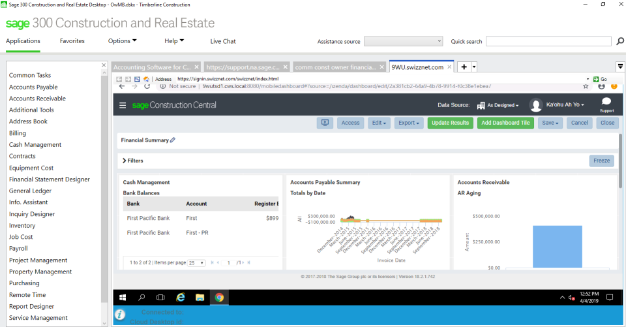Open the Help dropdown menu
626x327 pixels.
174,40
